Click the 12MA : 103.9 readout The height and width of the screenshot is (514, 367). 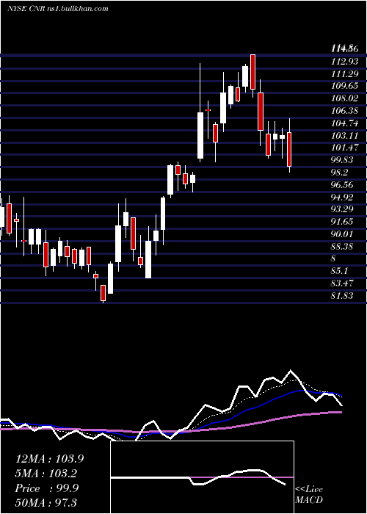[49, 459]
